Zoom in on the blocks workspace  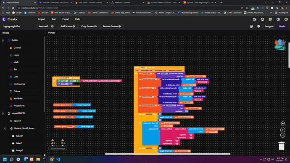(x=282, y=130)
